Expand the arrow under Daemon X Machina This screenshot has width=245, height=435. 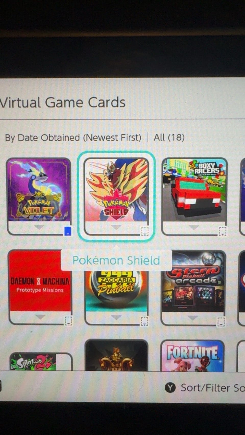pos(40,317)
